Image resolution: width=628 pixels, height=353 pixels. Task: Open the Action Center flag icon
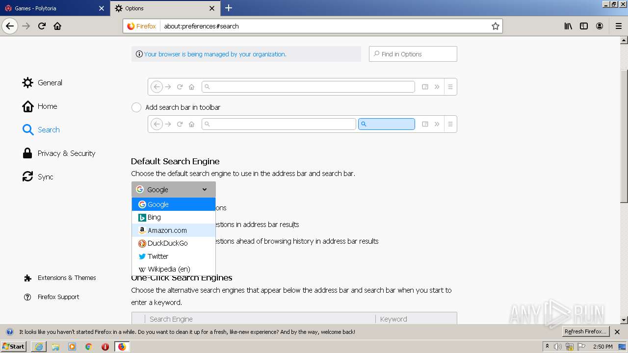(581, 347)
